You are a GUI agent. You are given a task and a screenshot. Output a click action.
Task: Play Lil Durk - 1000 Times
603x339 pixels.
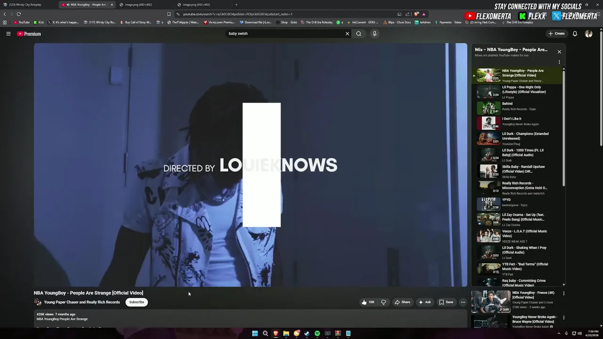517,155
